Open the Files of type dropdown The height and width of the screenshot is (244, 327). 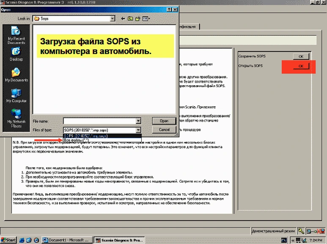pos(138,130)
